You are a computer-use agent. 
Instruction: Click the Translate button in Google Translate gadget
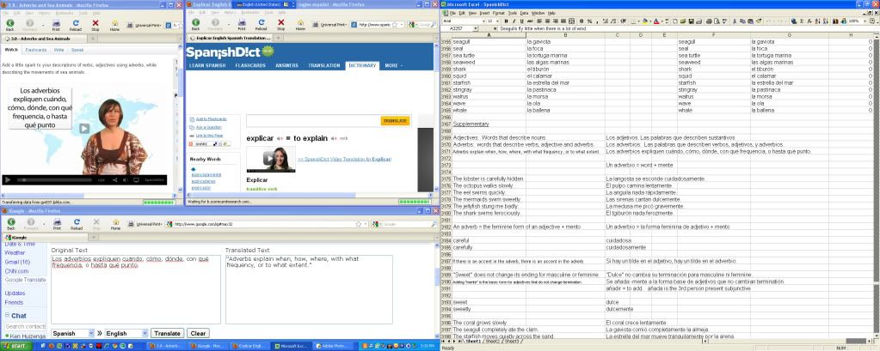166,333
